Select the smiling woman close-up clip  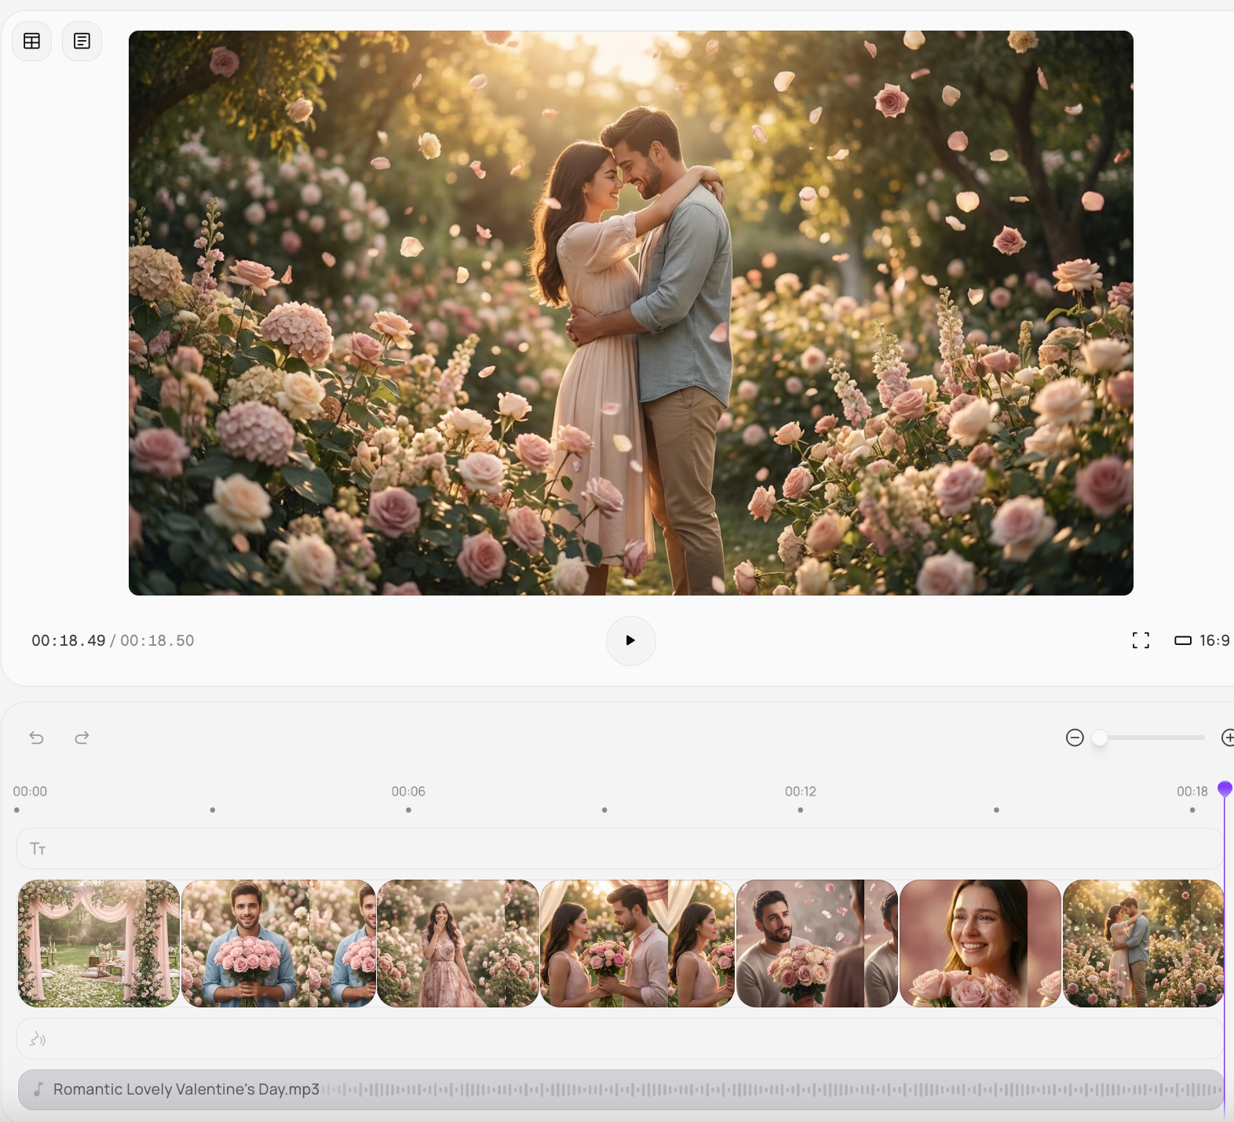(x=980, y=943)
